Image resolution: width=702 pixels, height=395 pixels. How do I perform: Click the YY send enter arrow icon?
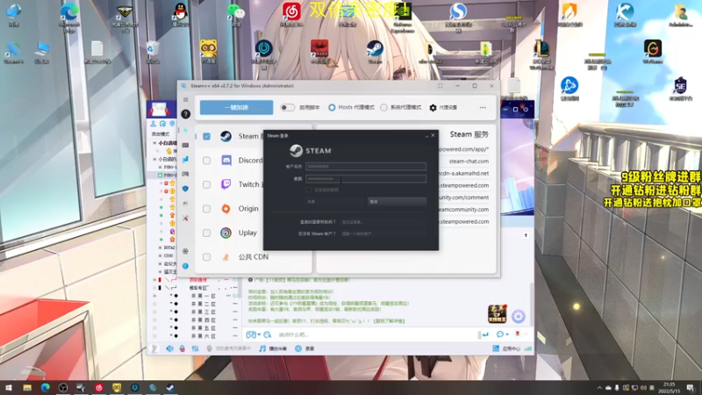pyautogui.click(x=485, y=334)
